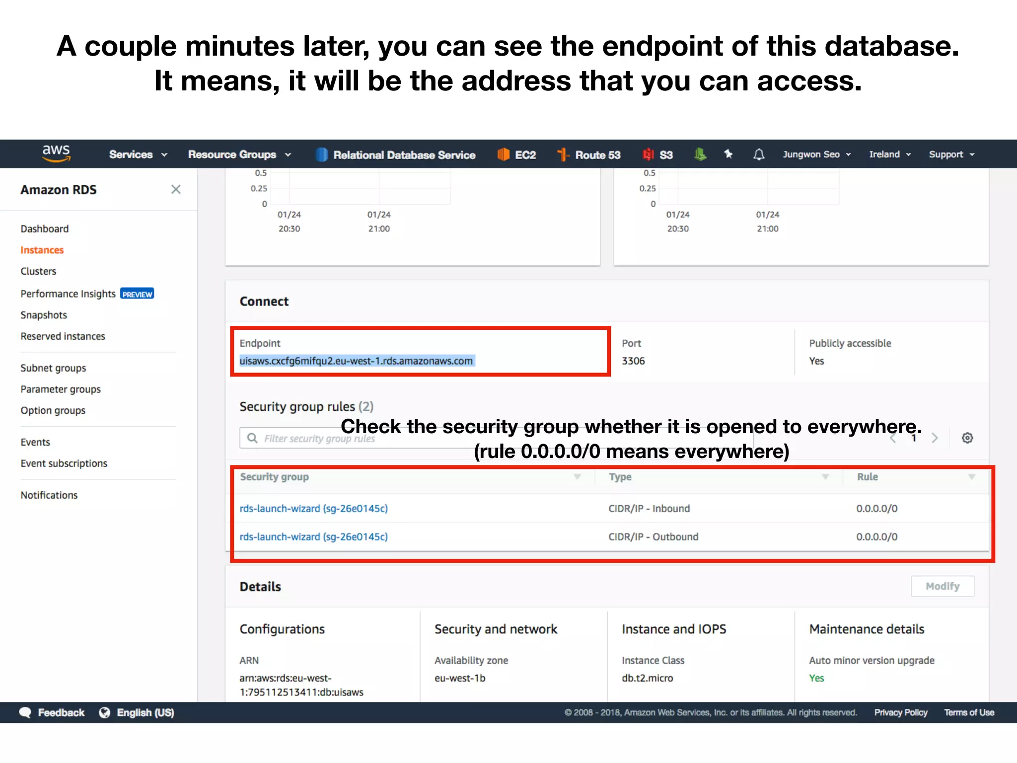
Task: Open Dashboard in the sidebar
Action: tap(45, 229)
